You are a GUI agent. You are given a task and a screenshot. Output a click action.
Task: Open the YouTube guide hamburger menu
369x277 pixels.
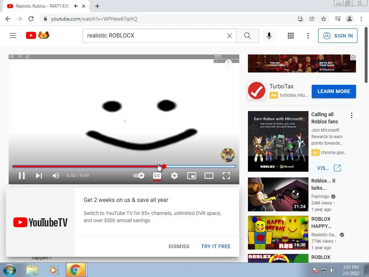13,36
